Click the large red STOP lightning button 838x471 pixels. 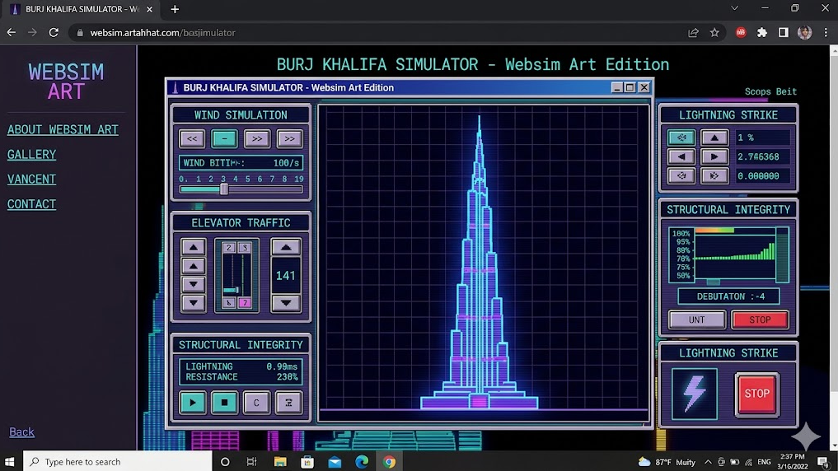coord(757,394)
